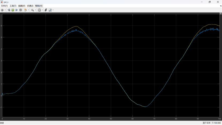
Task: Toggle the Triggers toolbar icon
Action: pyautogui.click(x=46, y=10)
